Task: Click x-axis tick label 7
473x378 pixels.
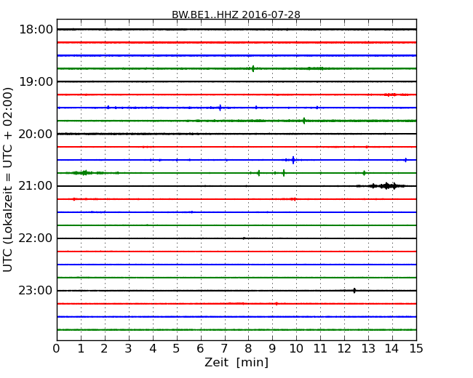Action: click(224, 349)
